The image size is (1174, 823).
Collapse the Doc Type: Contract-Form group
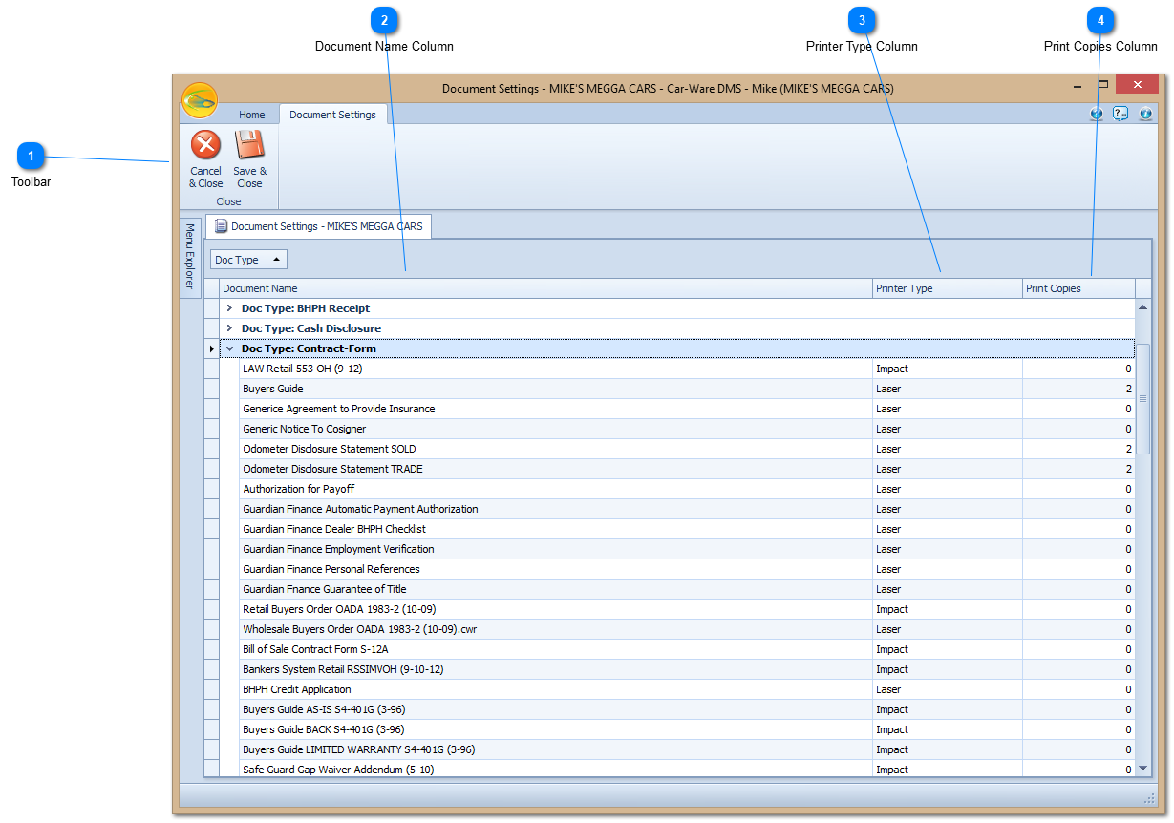229,348
